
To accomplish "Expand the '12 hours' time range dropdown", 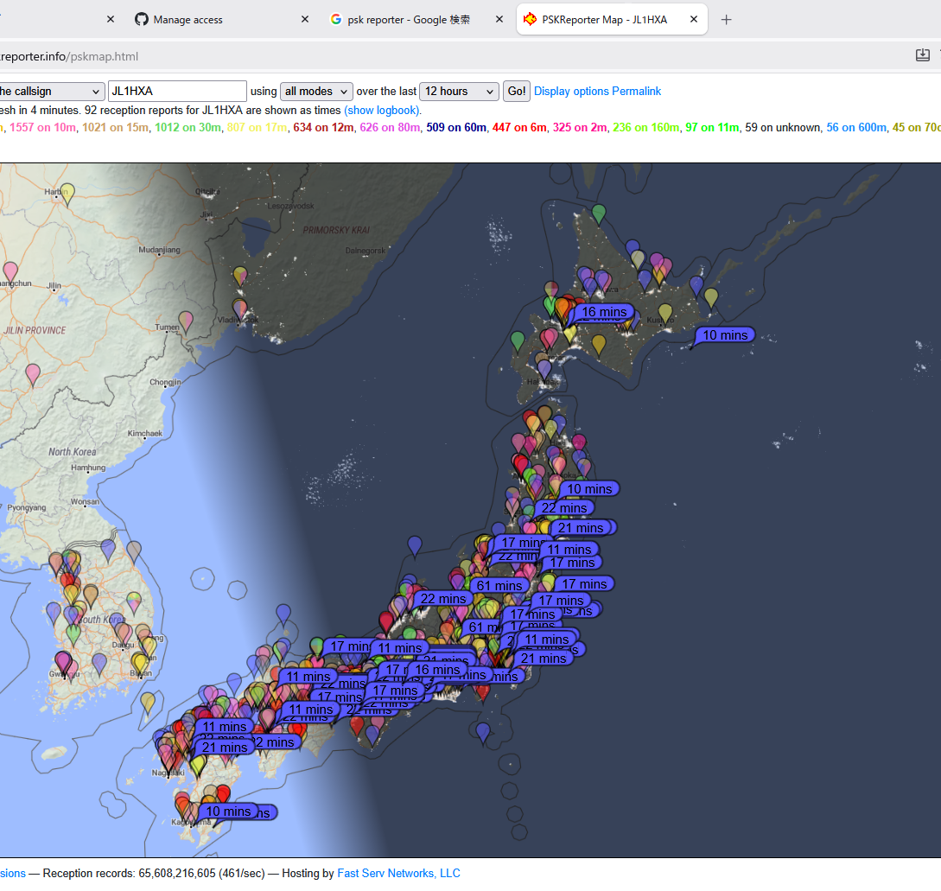I will point(459,92).
